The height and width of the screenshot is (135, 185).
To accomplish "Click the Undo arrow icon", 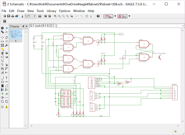I will point(77,16).
